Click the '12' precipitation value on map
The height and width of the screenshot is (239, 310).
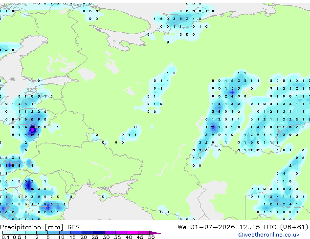(x=32, y=135)
